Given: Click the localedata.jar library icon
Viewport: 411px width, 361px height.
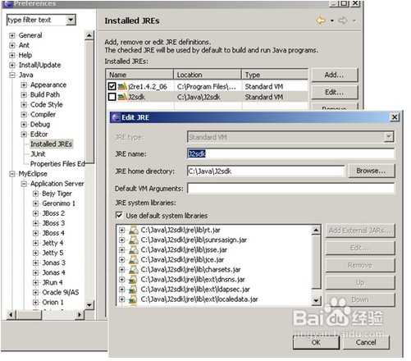Looking at the screenshot, I should [x=134, y=299].
